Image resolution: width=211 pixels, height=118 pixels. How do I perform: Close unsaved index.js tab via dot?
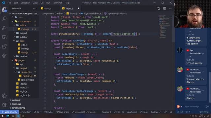click(78, 9)
